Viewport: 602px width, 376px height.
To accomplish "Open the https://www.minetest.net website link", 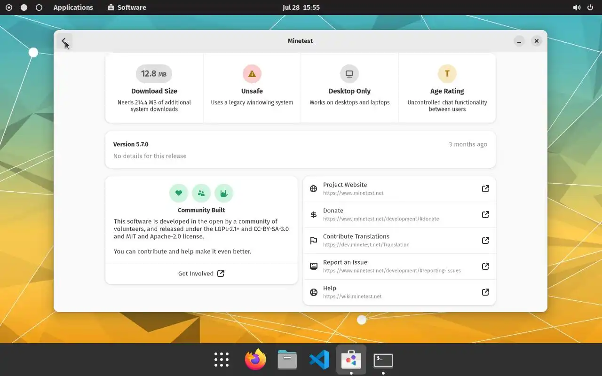I will [399, 189].
